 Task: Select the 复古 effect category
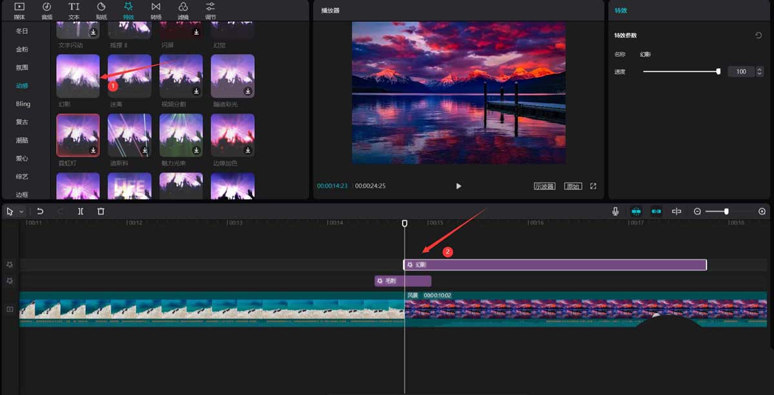(x=23, y=122)
